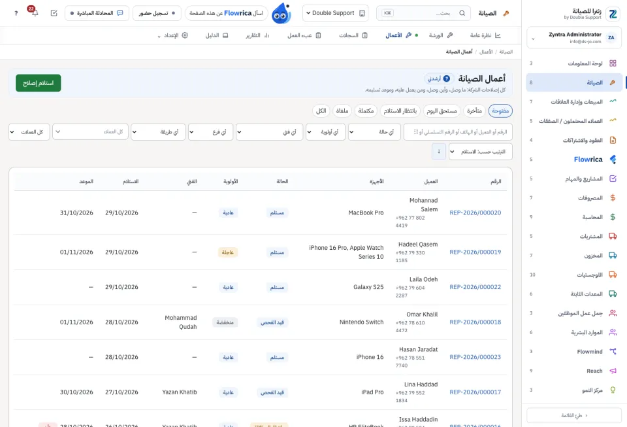
Task: Open the أي فرع branch dropdown
Action: [x=210, y=131]
